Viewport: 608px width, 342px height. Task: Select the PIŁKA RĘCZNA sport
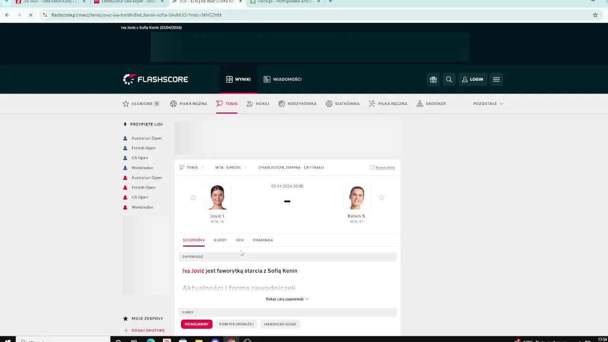(x=388, y=104)
